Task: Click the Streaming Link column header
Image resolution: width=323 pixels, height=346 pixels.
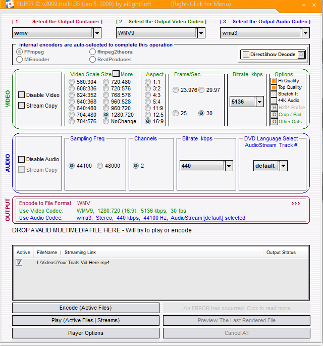Action: [x=80, y=253]
